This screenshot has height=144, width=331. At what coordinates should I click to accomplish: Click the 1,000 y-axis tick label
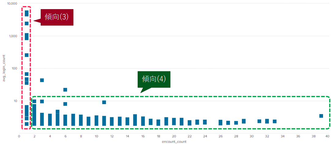(12, 36)
